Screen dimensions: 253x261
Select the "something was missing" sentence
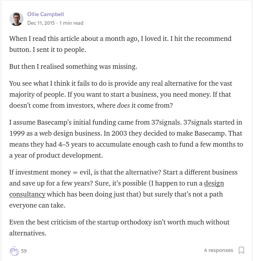click(x=73, y=66)
